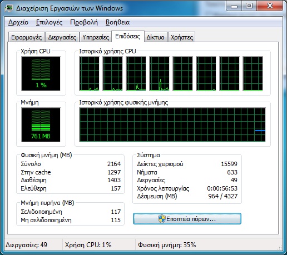
Task: Click the Μνήμη πυρήνα (MB) group label
Action: point(47,203)
